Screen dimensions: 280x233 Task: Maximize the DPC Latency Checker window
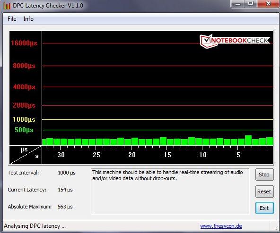click(251, 4)
